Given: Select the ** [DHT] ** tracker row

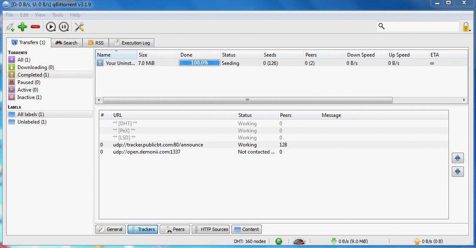Looking at the screenshot, I should click(x=273, y=124).
